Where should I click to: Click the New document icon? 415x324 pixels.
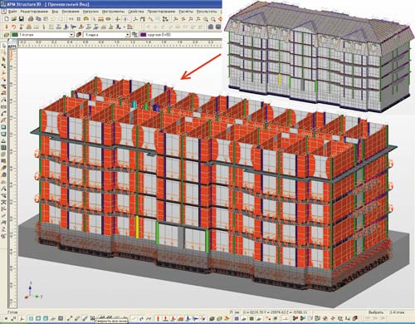pos(7,19)
